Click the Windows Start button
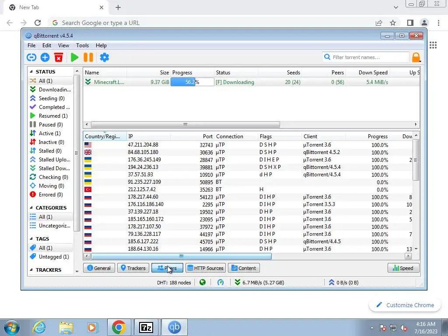 pyautogui.click(x=11, y=327)
